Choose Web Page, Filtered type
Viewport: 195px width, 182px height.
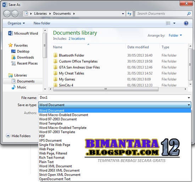(x=115, y=153)
